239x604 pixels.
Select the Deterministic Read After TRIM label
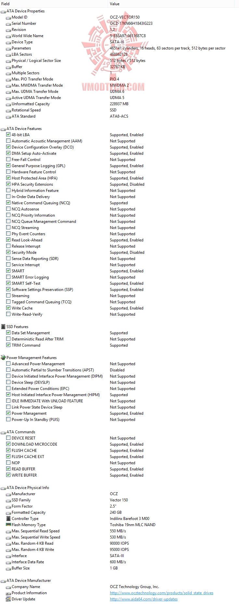(x=37, y=339)
